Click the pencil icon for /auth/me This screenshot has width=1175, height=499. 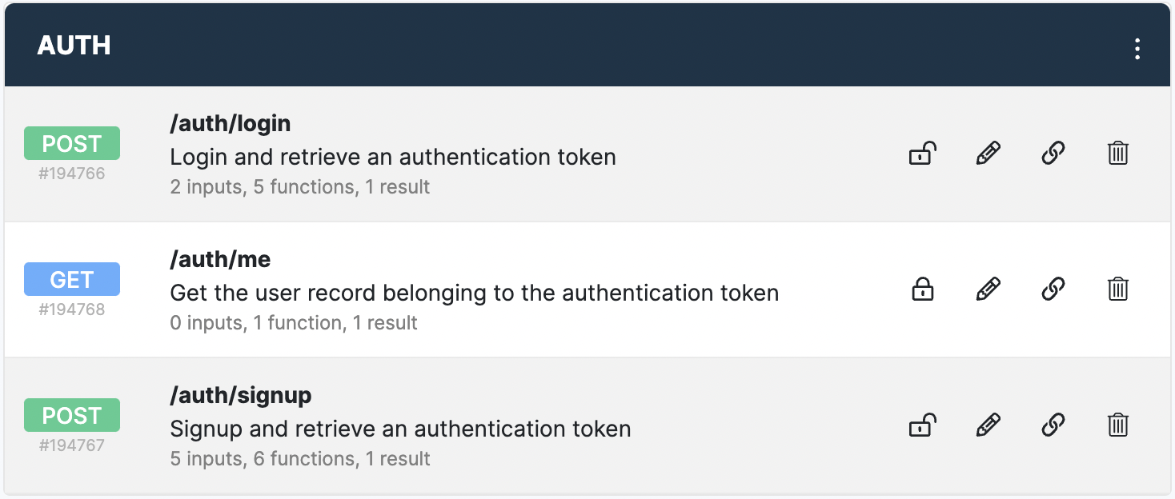click(x=989, y=289)
